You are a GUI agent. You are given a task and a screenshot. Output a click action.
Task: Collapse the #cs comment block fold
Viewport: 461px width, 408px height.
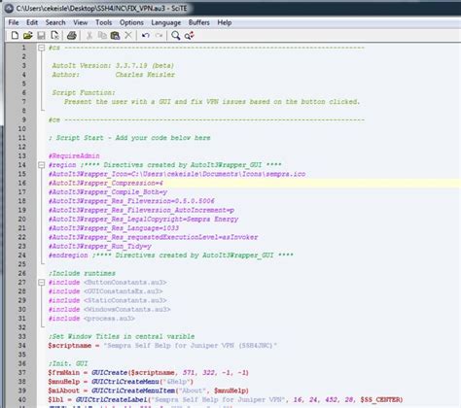click(41, 48)
